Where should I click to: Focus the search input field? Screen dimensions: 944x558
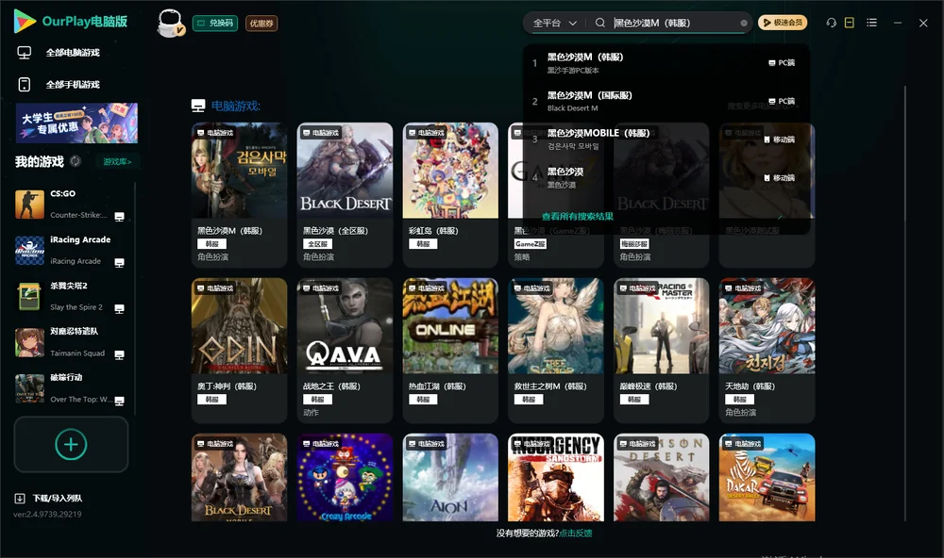(674, 23)
